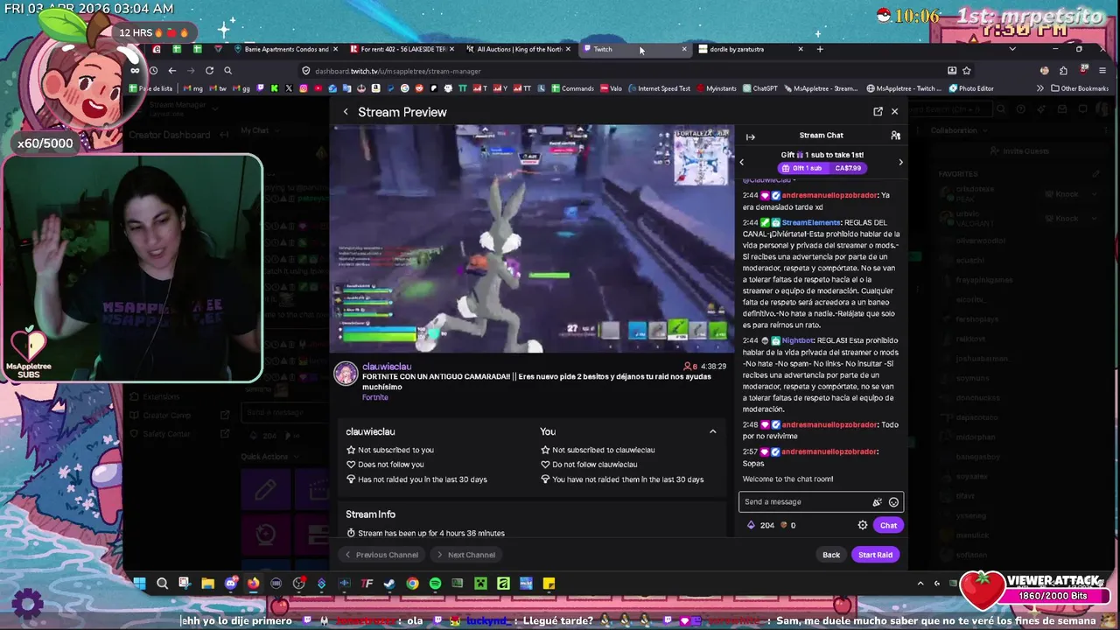Open the emote picker in chat
The width and height of the screenshot is (1120, 630).
tap(893, 502)
